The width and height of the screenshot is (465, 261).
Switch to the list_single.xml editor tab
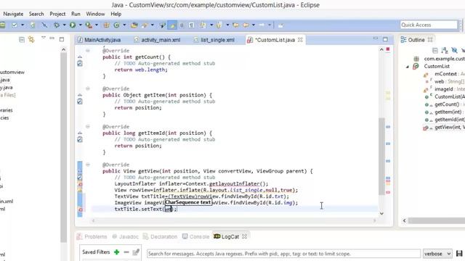tap(214, 40)
